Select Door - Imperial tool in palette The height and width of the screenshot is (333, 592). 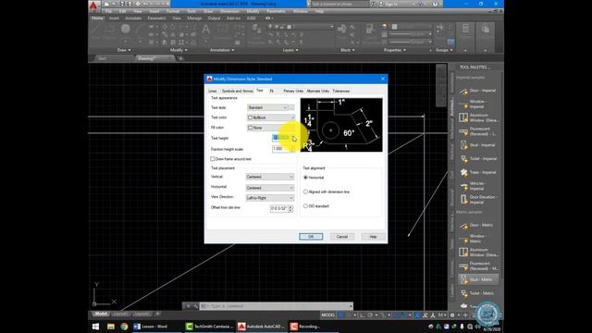click(477, 91)
